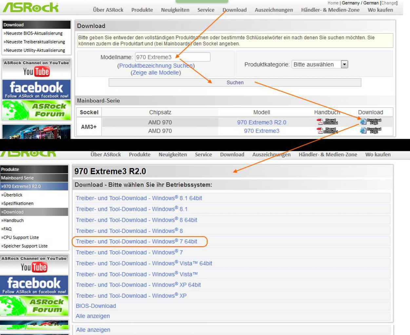The height and width of the screenshot is (335, 410).
Task: Open Neuigkeiten in lower page navigation
Action: (x=173, y=154)
